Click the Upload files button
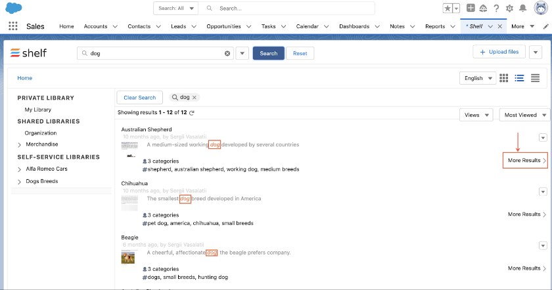This screenshot has height=290, width=552. (499, 52)
